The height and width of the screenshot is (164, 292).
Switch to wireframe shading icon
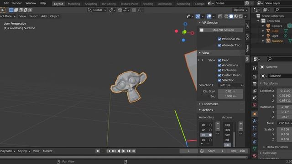click(226, 16)
